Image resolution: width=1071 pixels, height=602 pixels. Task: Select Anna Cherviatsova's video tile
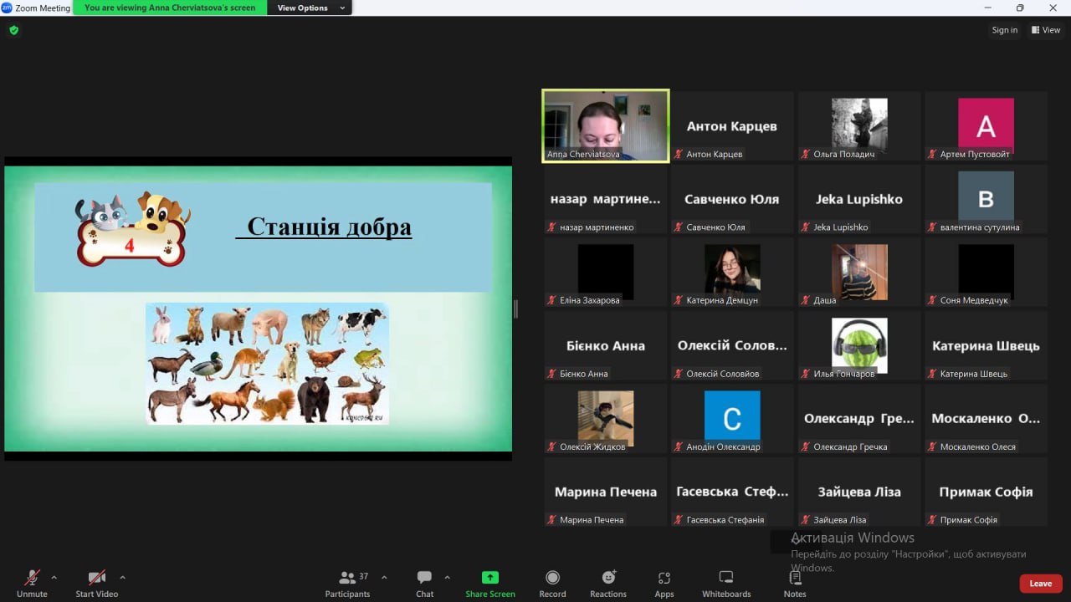[x=606, y=125]
